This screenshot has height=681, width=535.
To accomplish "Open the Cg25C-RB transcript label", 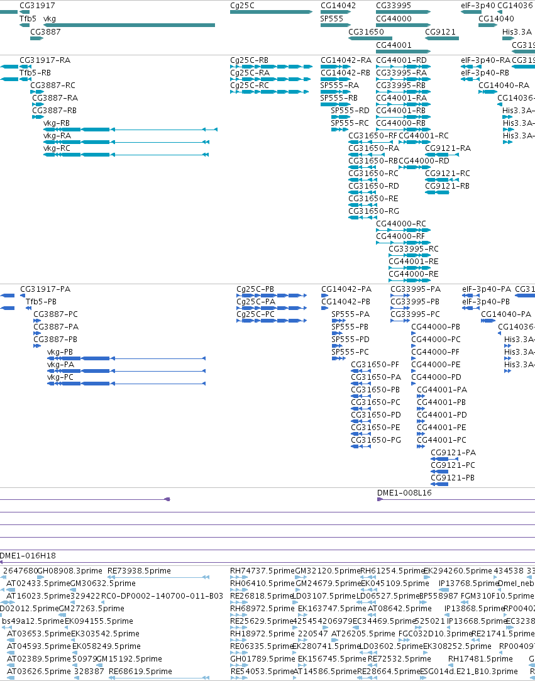I will click(249, 60).
